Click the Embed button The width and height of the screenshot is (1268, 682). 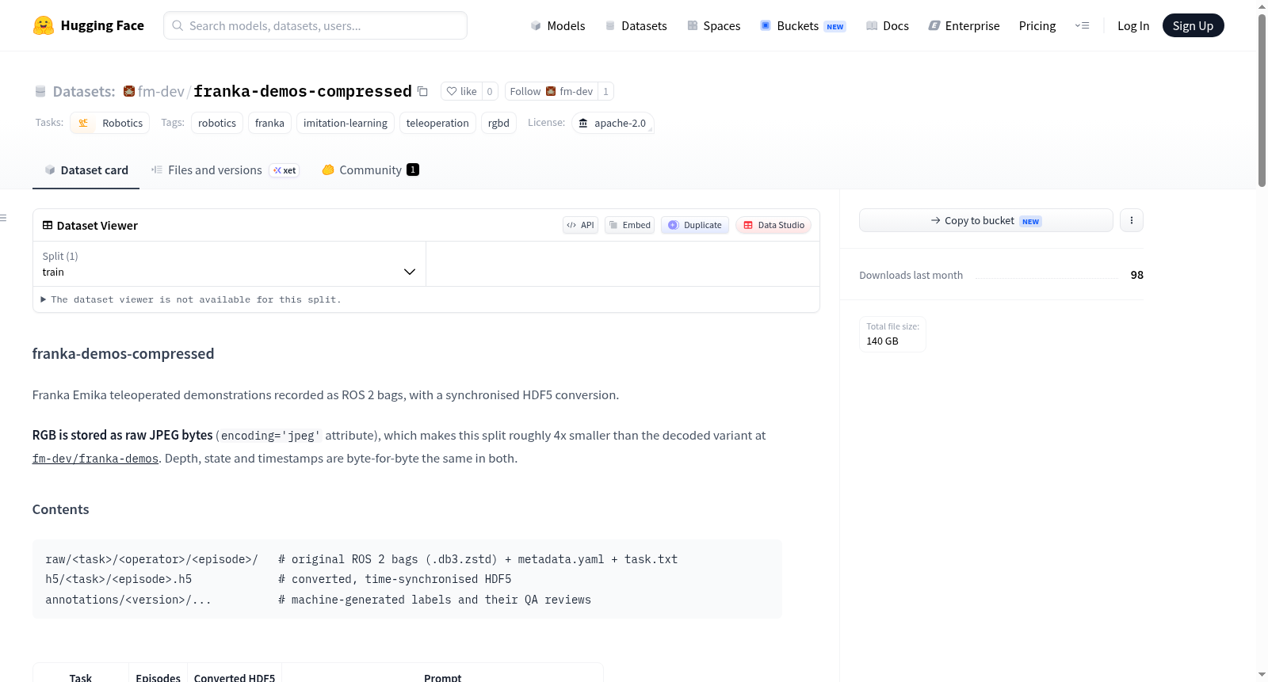point(630,225)
